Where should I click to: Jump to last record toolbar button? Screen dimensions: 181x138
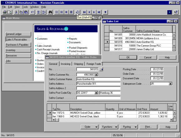[x=99, y=12]
